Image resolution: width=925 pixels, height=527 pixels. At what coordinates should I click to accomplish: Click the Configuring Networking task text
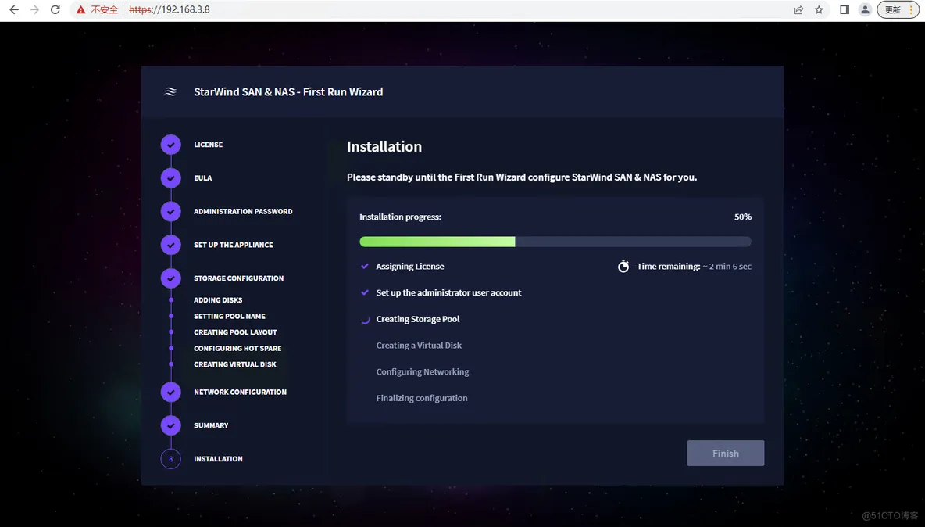pyautogui.click(x=423, y=371)
